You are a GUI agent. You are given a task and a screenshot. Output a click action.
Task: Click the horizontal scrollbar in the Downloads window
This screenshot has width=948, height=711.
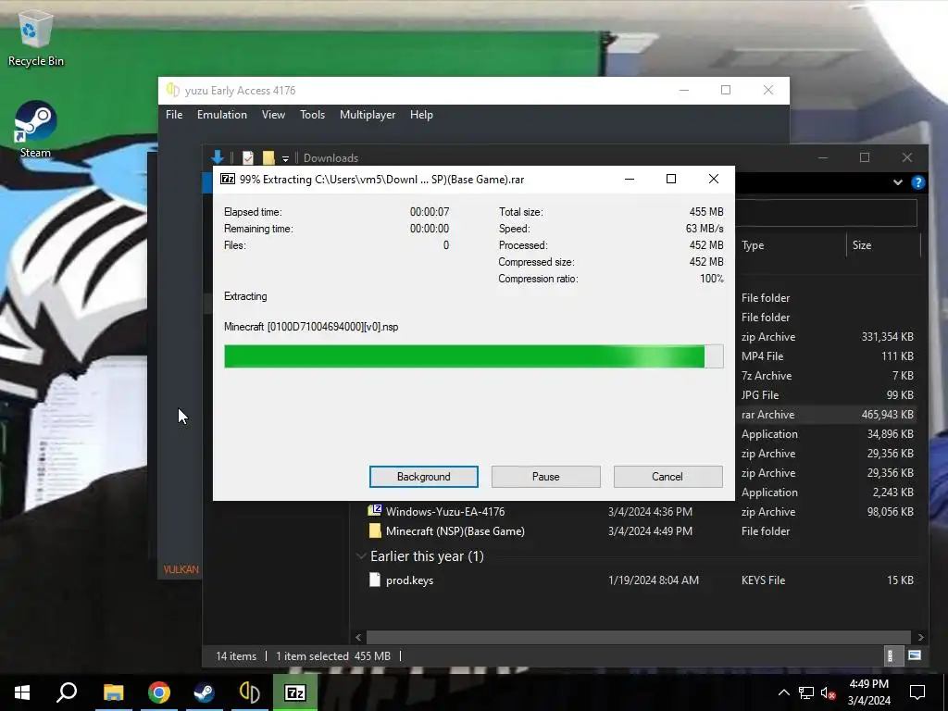pos(639,637)
